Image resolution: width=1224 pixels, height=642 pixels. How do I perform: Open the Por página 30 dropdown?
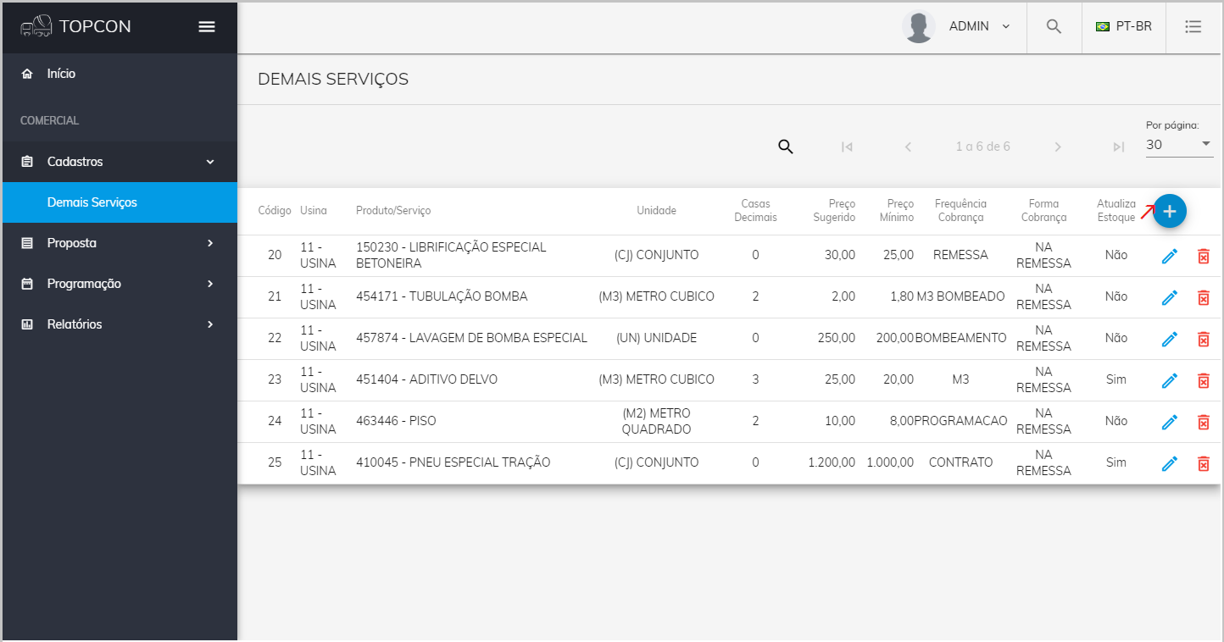1179,145
